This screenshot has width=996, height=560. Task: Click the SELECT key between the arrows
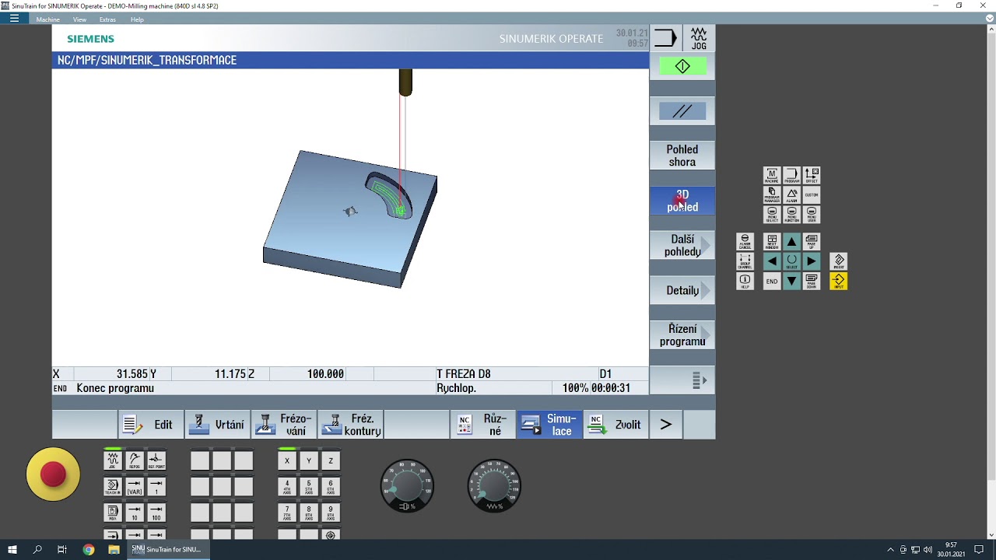click(791, 261)
